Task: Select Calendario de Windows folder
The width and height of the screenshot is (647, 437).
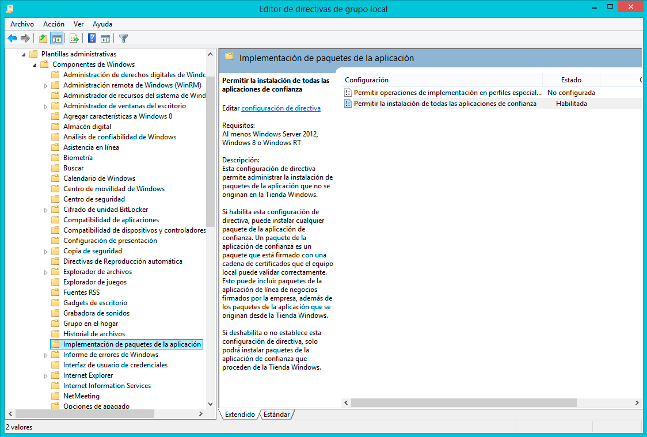Action: (99, 178)
